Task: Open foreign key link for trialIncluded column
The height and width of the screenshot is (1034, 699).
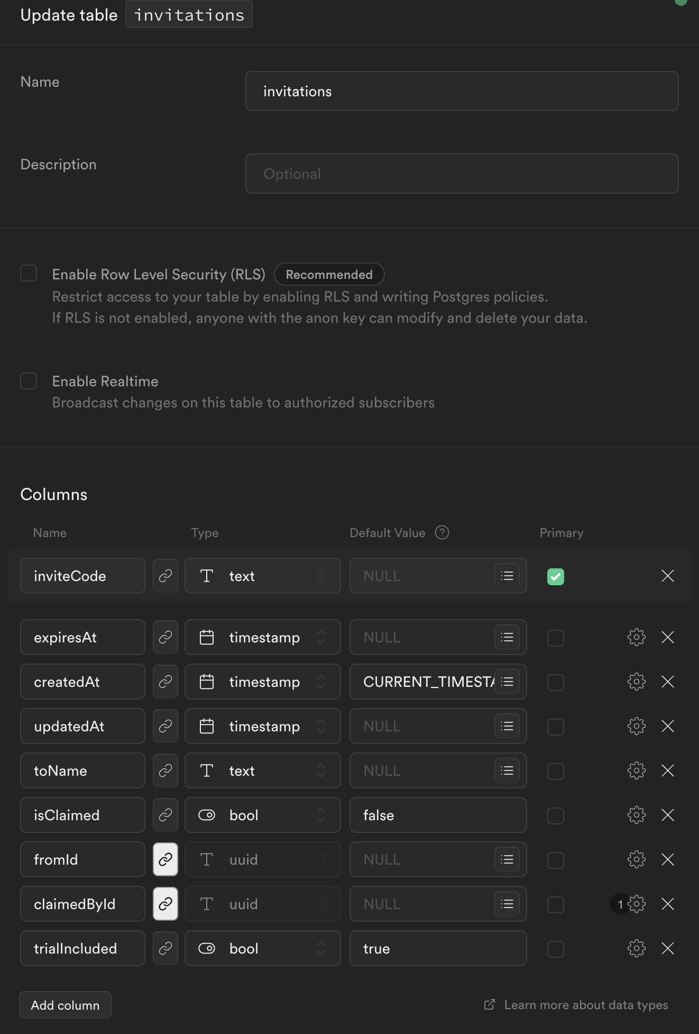Action: [x=165, y=948]
